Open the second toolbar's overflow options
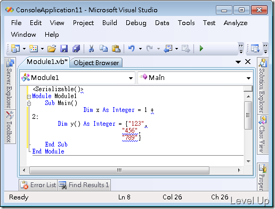Screen dimensions: 275x209 pos(265,49)
